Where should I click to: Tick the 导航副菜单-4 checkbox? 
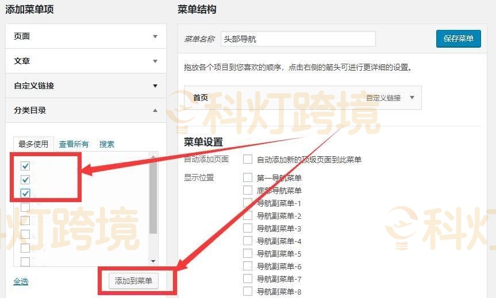click(x=248, y=241)
